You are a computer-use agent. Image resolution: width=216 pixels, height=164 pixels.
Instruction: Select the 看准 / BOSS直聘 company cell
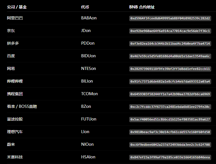pyautogui.click(x=22, y=107)
